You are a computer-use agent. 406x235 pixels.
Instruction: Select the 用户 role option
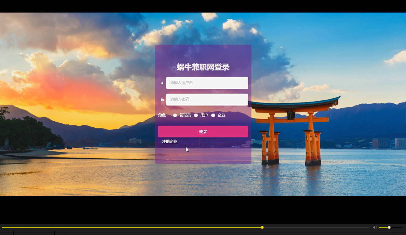[x=196, y=115]
